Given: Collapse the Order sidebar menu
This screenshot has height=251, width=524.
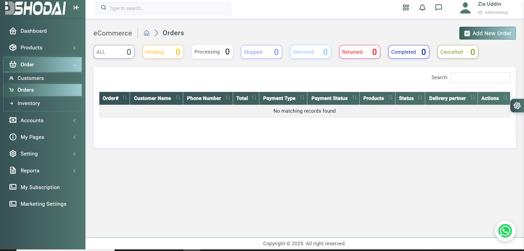Looking at the screenshot, I should coord(43,65).
